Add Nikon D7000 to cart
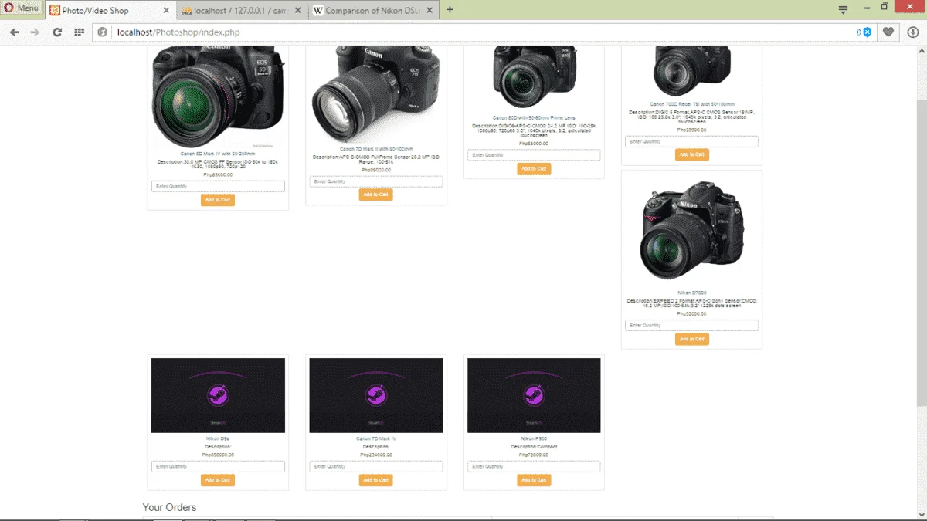Image resolution: width=927 pixels, height=521 pixels. 691,339
